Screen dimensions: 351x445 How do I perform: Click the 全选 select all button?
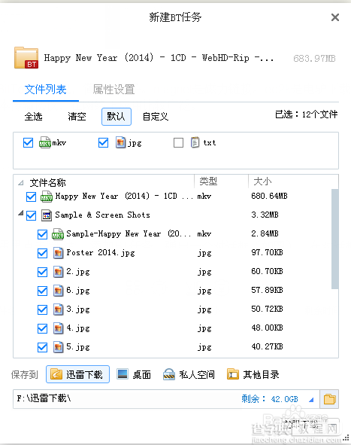33,117
